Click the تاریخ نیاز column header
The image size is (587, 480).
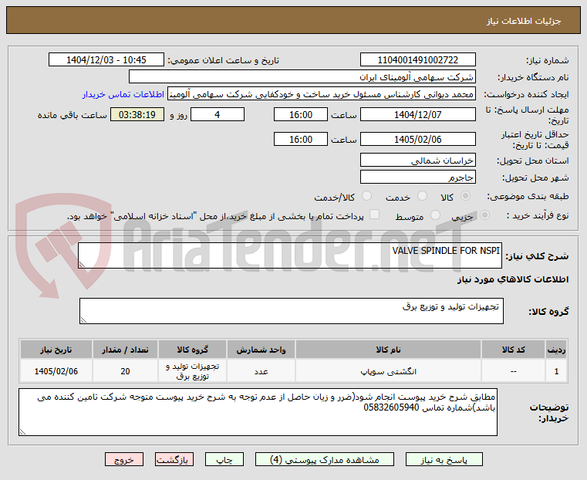pyautogui.click(x=56, y=350)
